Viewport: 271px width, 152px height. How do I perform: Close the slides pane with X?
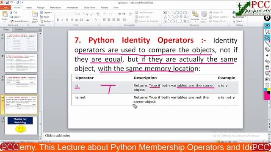pyautogui.click(x=40, y=30)
